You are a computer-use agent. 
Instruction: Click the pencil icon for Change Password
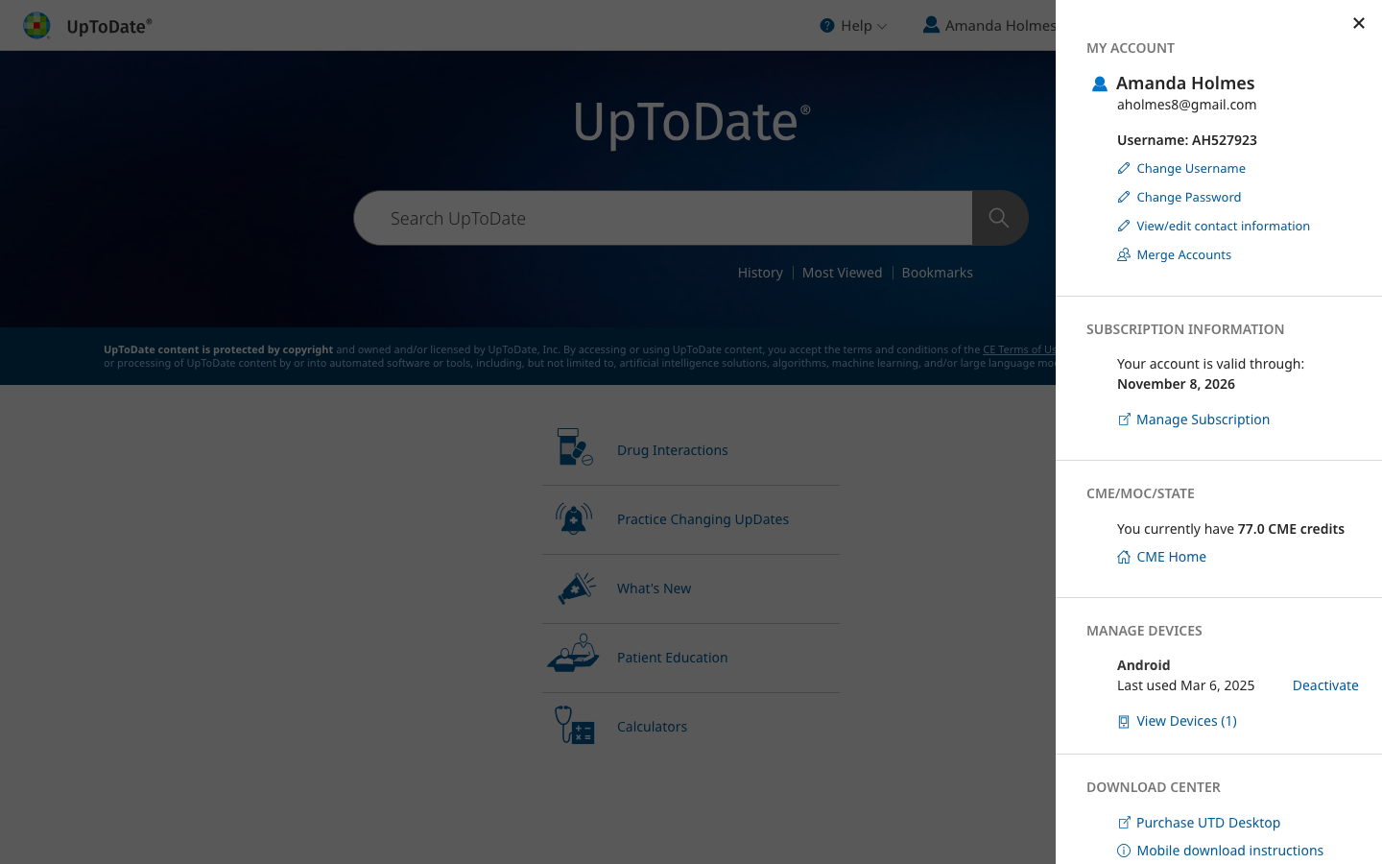tap(1124, 197)
